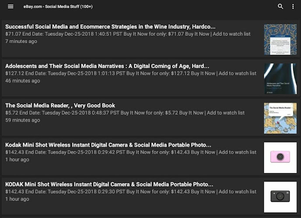Click '1 hour ago' under black KODAK listing
This screenshot has width=301, height=218.
tap(17, 199)
